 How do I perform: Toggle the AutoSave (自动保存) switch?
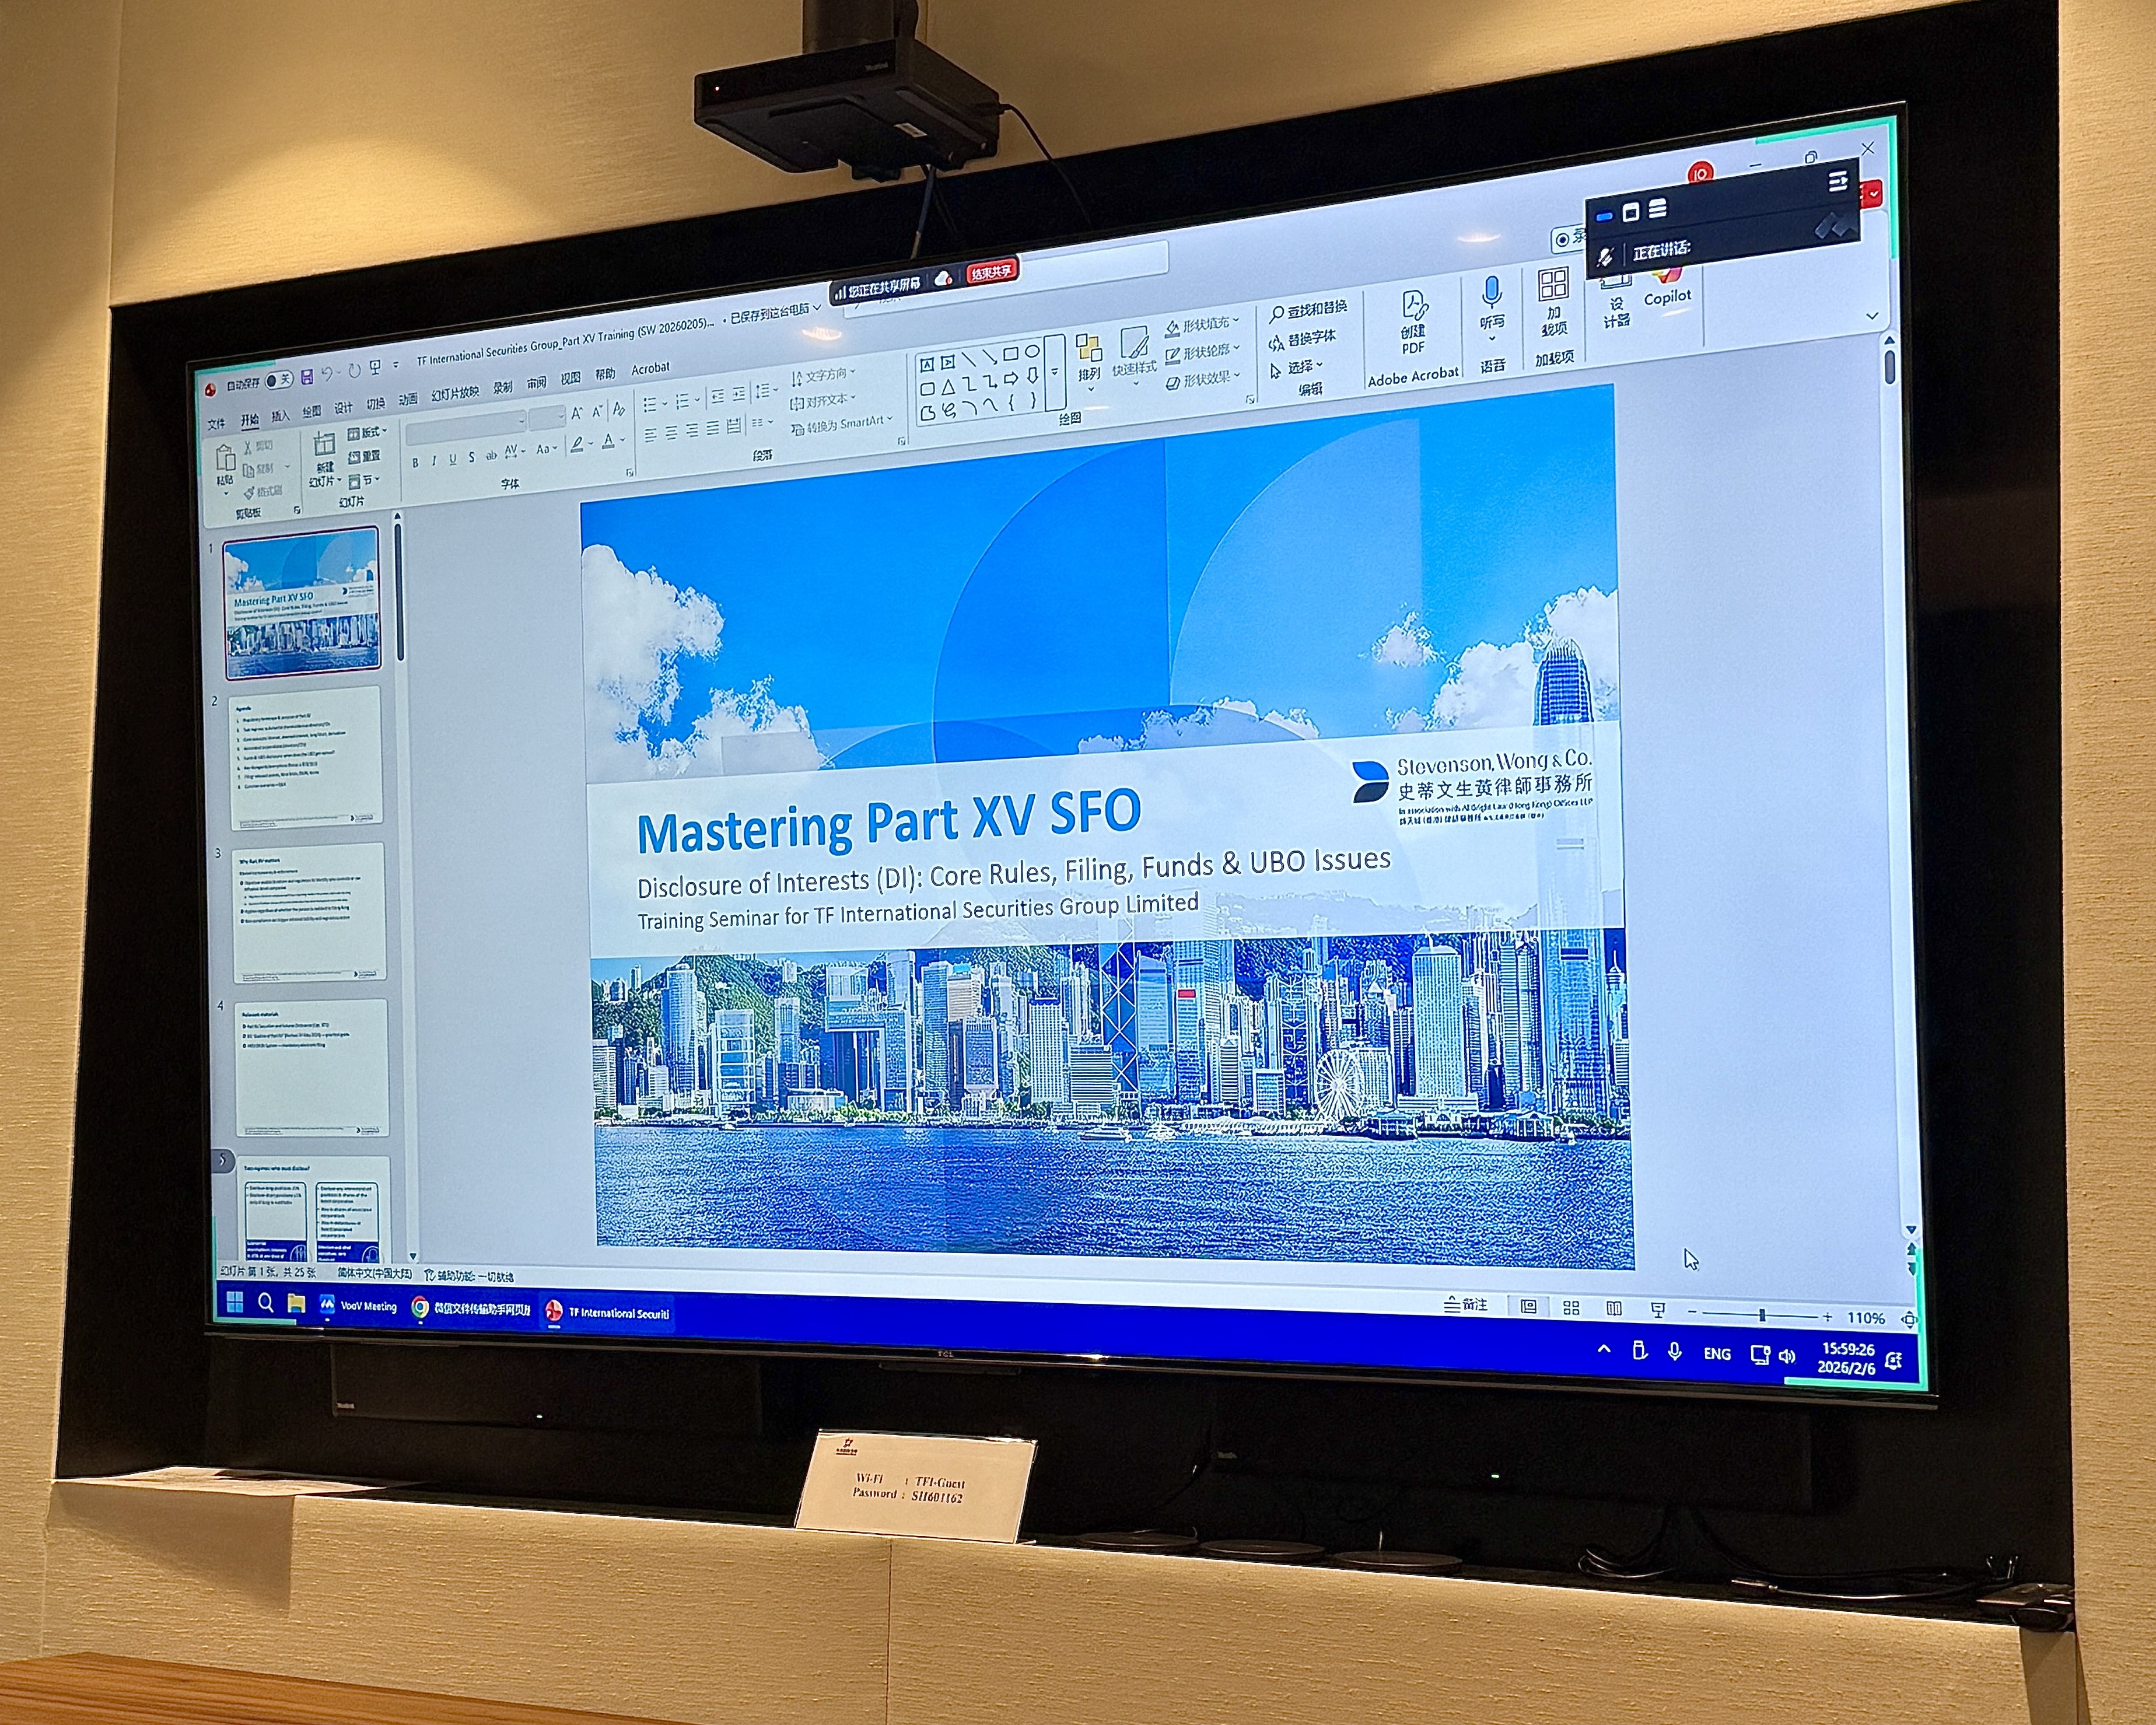coord(279,380)
